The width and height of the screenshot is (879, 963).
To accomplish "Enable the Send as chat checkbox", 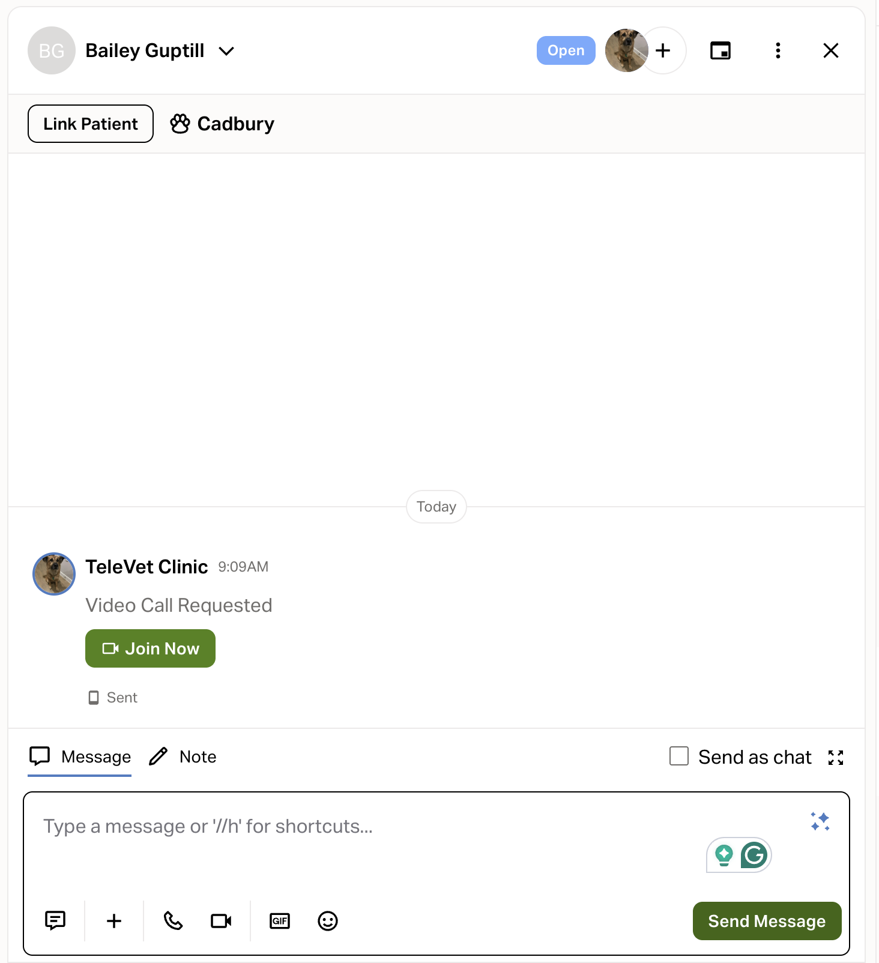I will pyautogui.click(x=679, y=756).
